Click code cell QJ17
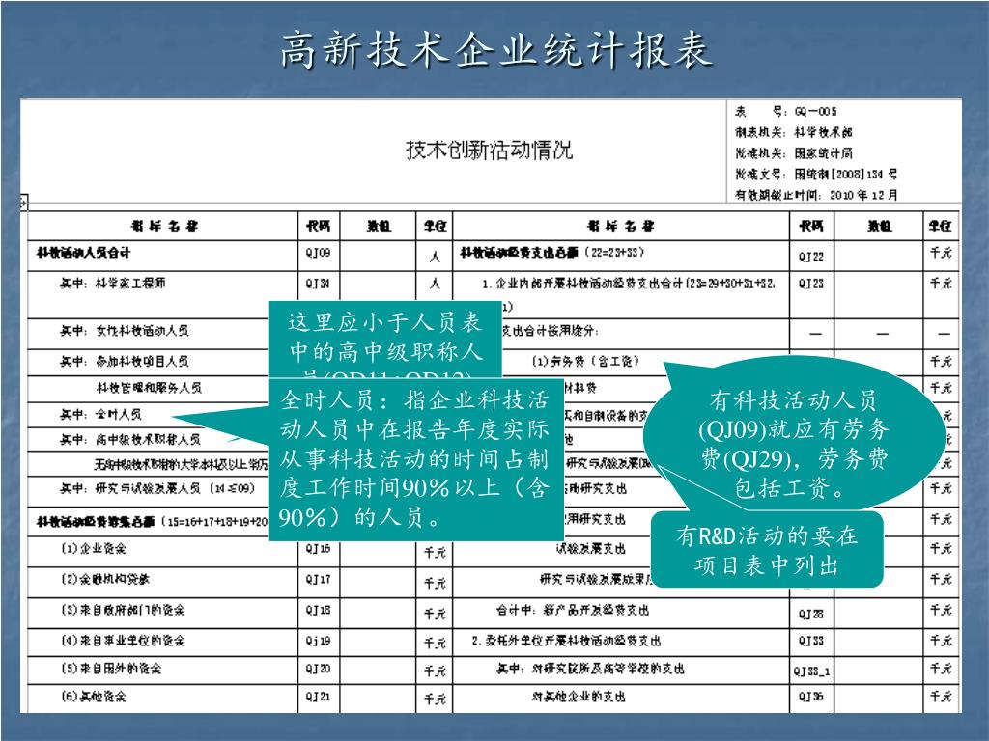 click(x=319, y=580)
